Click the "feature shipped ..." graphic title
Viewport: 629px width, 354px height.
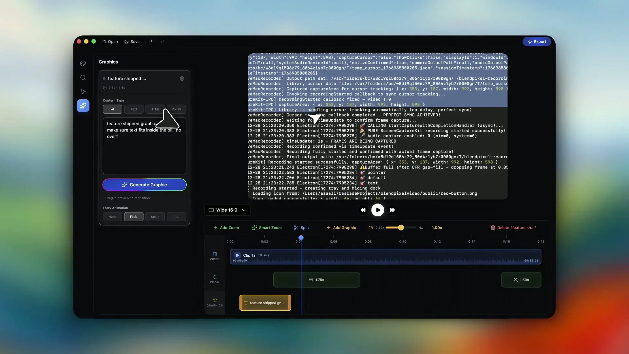[127, 79]
